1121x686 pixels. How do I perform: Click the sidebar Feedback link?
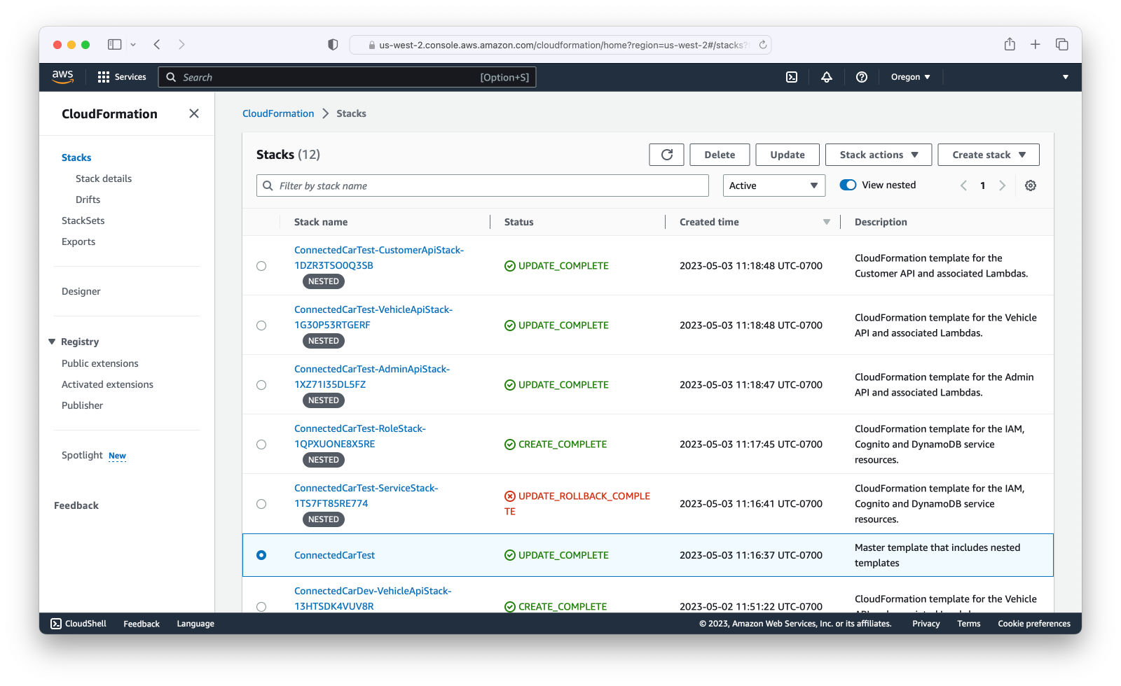click(76, 505)
